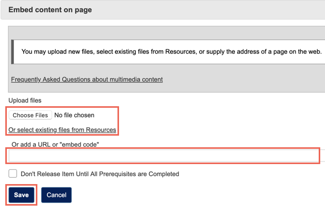Image resolution: width=325 pixels, height=213 pixels.
Task: Click the Choose Files button
Action: pos(31,115)
